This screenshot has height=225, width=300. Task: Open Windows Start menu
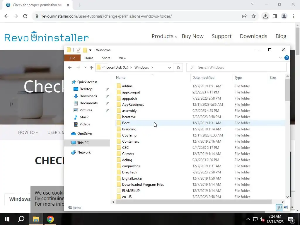click(x=7, y=219)
